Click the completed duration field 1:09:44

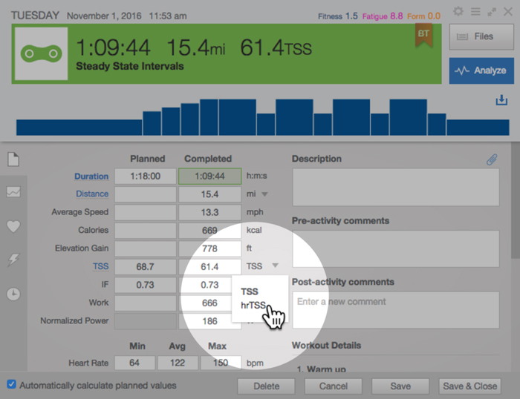[209, 177]
